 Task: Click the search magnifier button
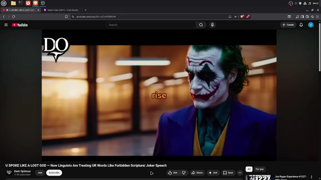pyautogui.click(x=201, y=25)
